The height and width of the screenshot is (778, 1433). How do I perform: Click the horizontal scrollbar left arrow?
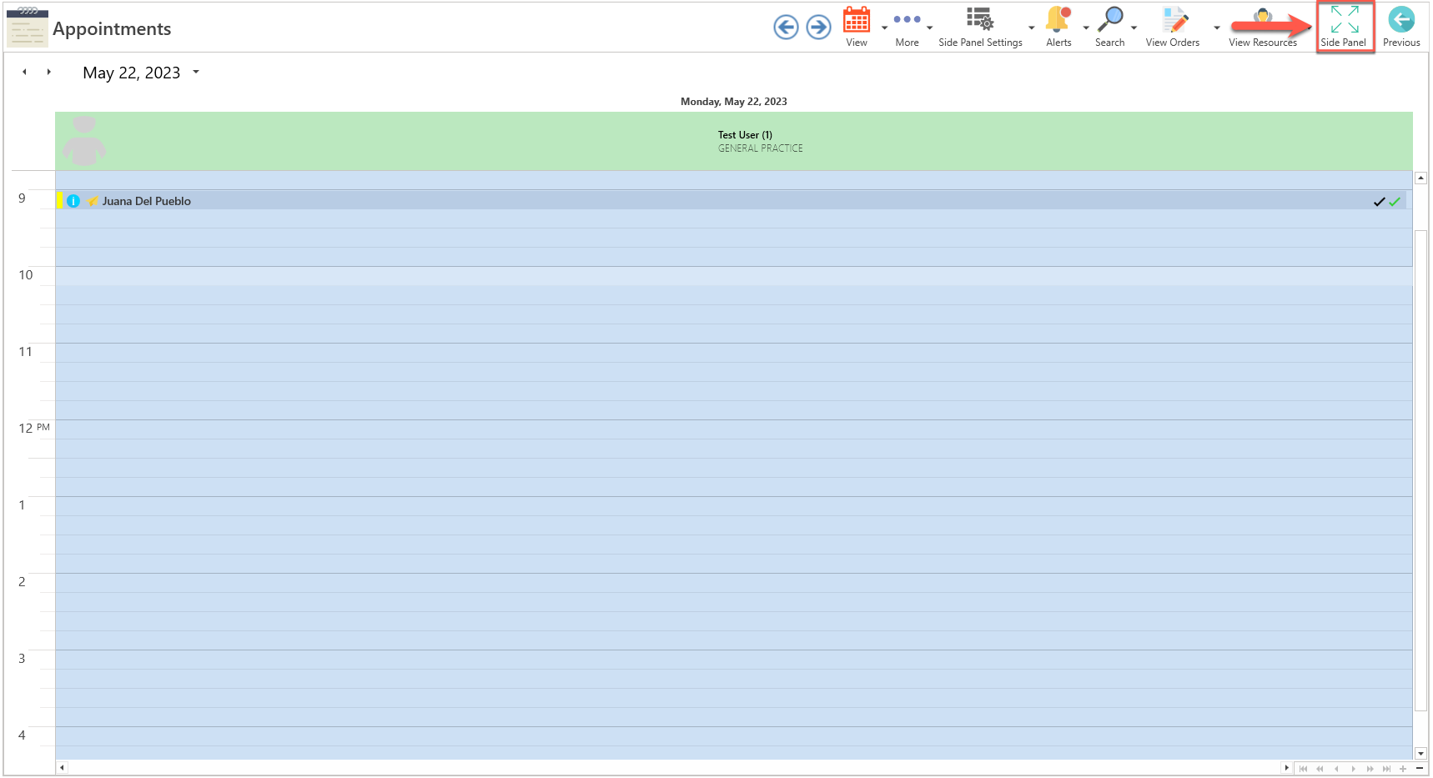pos(62,767)
